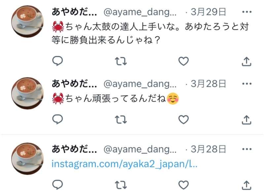Reply to the March 29 taiko tweet
This screenshot has width=264, height=196.
[x=57, y=61]
